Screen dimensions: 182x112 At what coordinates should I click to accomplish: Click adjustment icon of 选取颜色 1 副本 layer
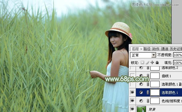pyautogui.click(x=141, y=84)
